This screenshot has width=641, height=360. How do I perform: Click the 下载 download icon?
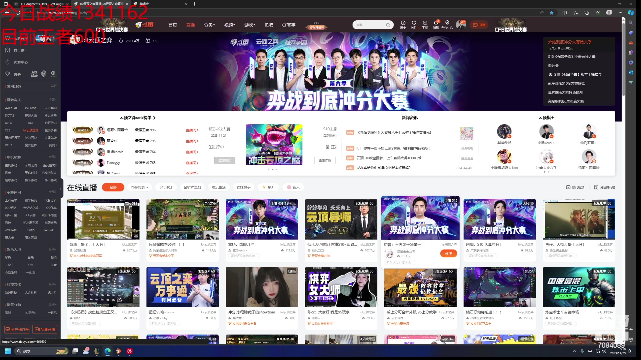pos(425,23)
